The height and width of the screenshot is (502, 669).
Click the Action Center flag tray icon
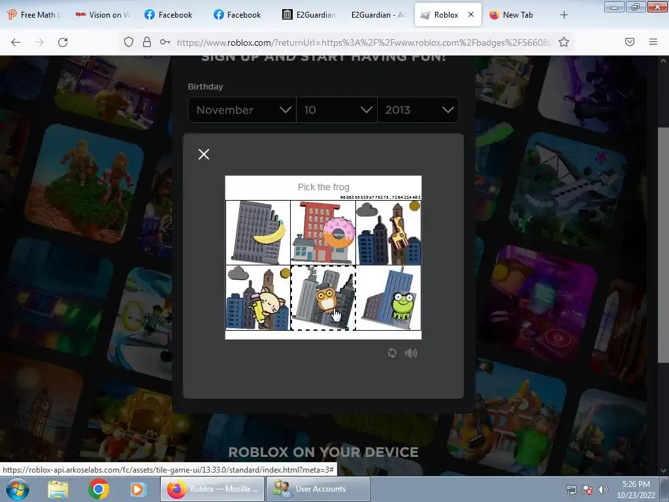point(587,490)
